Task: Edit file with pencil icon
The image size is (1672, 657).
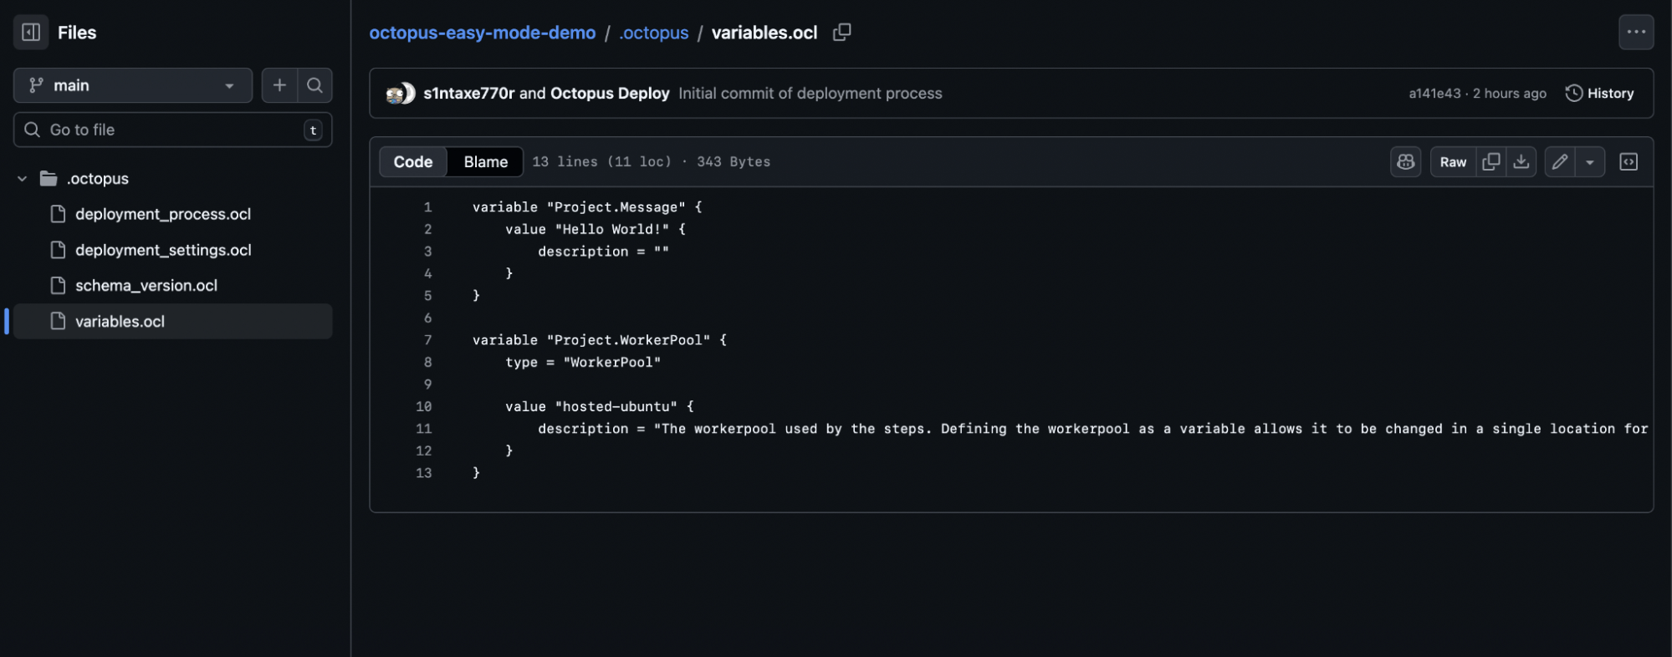Action: [1560, 162]
